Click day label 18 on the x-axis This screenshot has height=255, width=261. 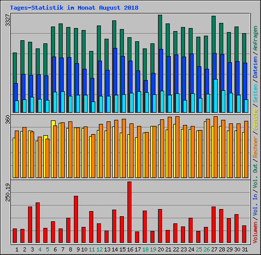point(145,249)
